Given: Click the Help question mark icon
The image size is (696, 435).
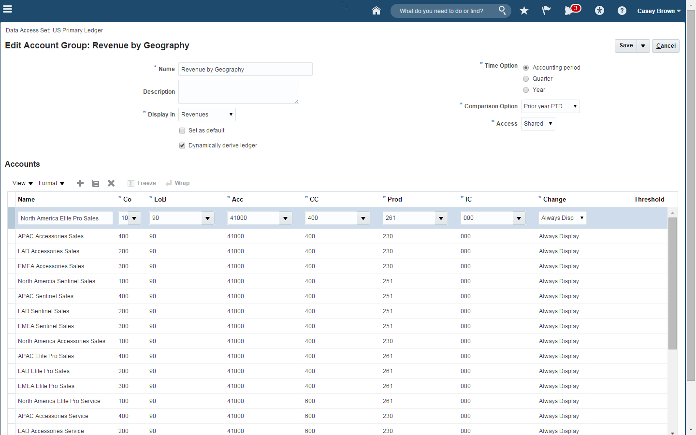Looking at the screenshot, I should coord(622,11).
